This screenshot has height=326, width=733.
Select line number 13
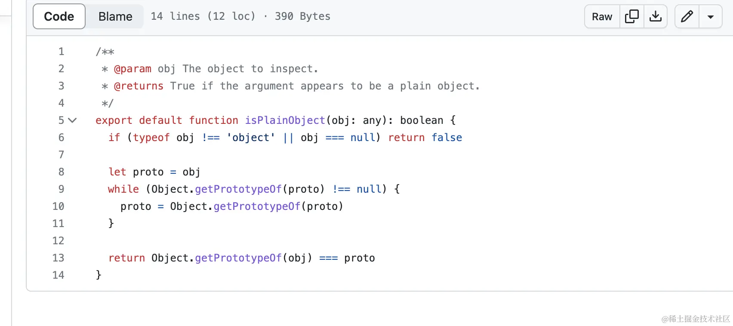[x=58, y=258]
